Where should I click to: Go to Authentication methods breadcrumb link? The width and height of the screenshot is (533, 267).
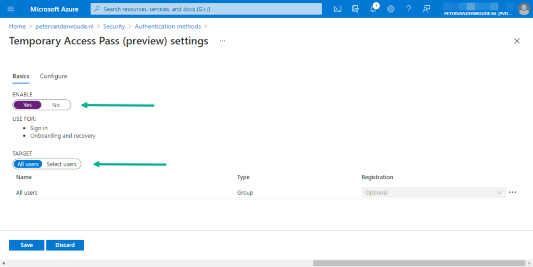click(x=168, y=26)
